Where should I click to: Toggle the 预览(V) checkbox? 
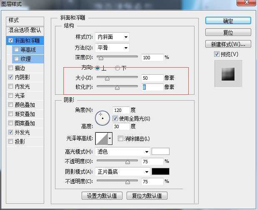click(x=217, y=54)
